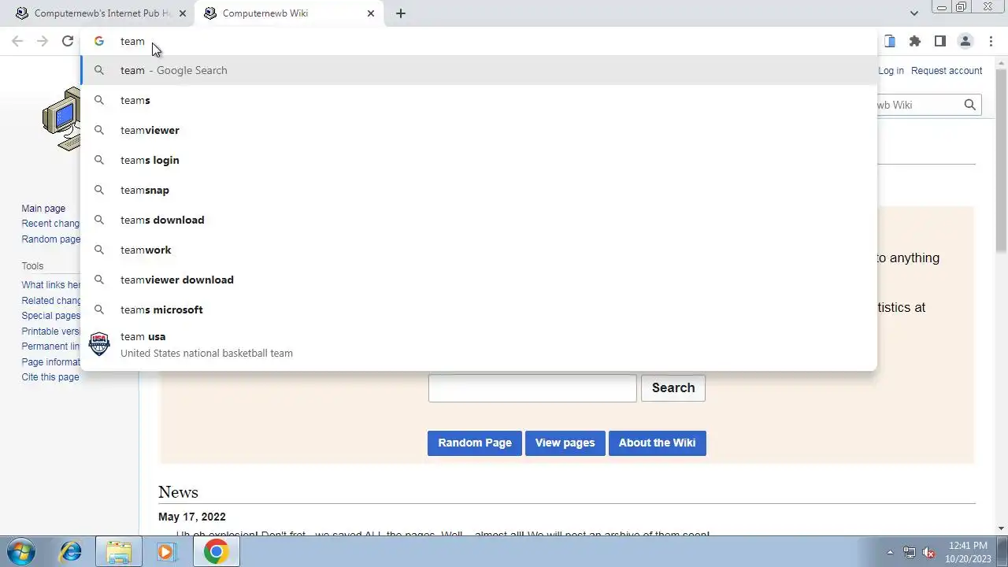1008x567 pixels.
Task: Switch to Computernewb's Internet Pub tab
Action: point(100,13)
